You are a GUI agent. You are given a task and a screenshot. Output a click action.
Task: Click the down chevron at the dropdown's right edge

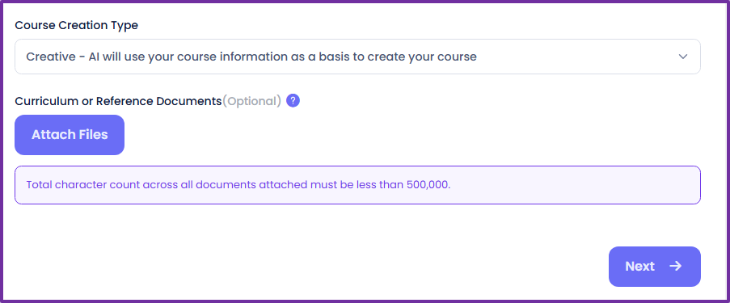[683, 57]
